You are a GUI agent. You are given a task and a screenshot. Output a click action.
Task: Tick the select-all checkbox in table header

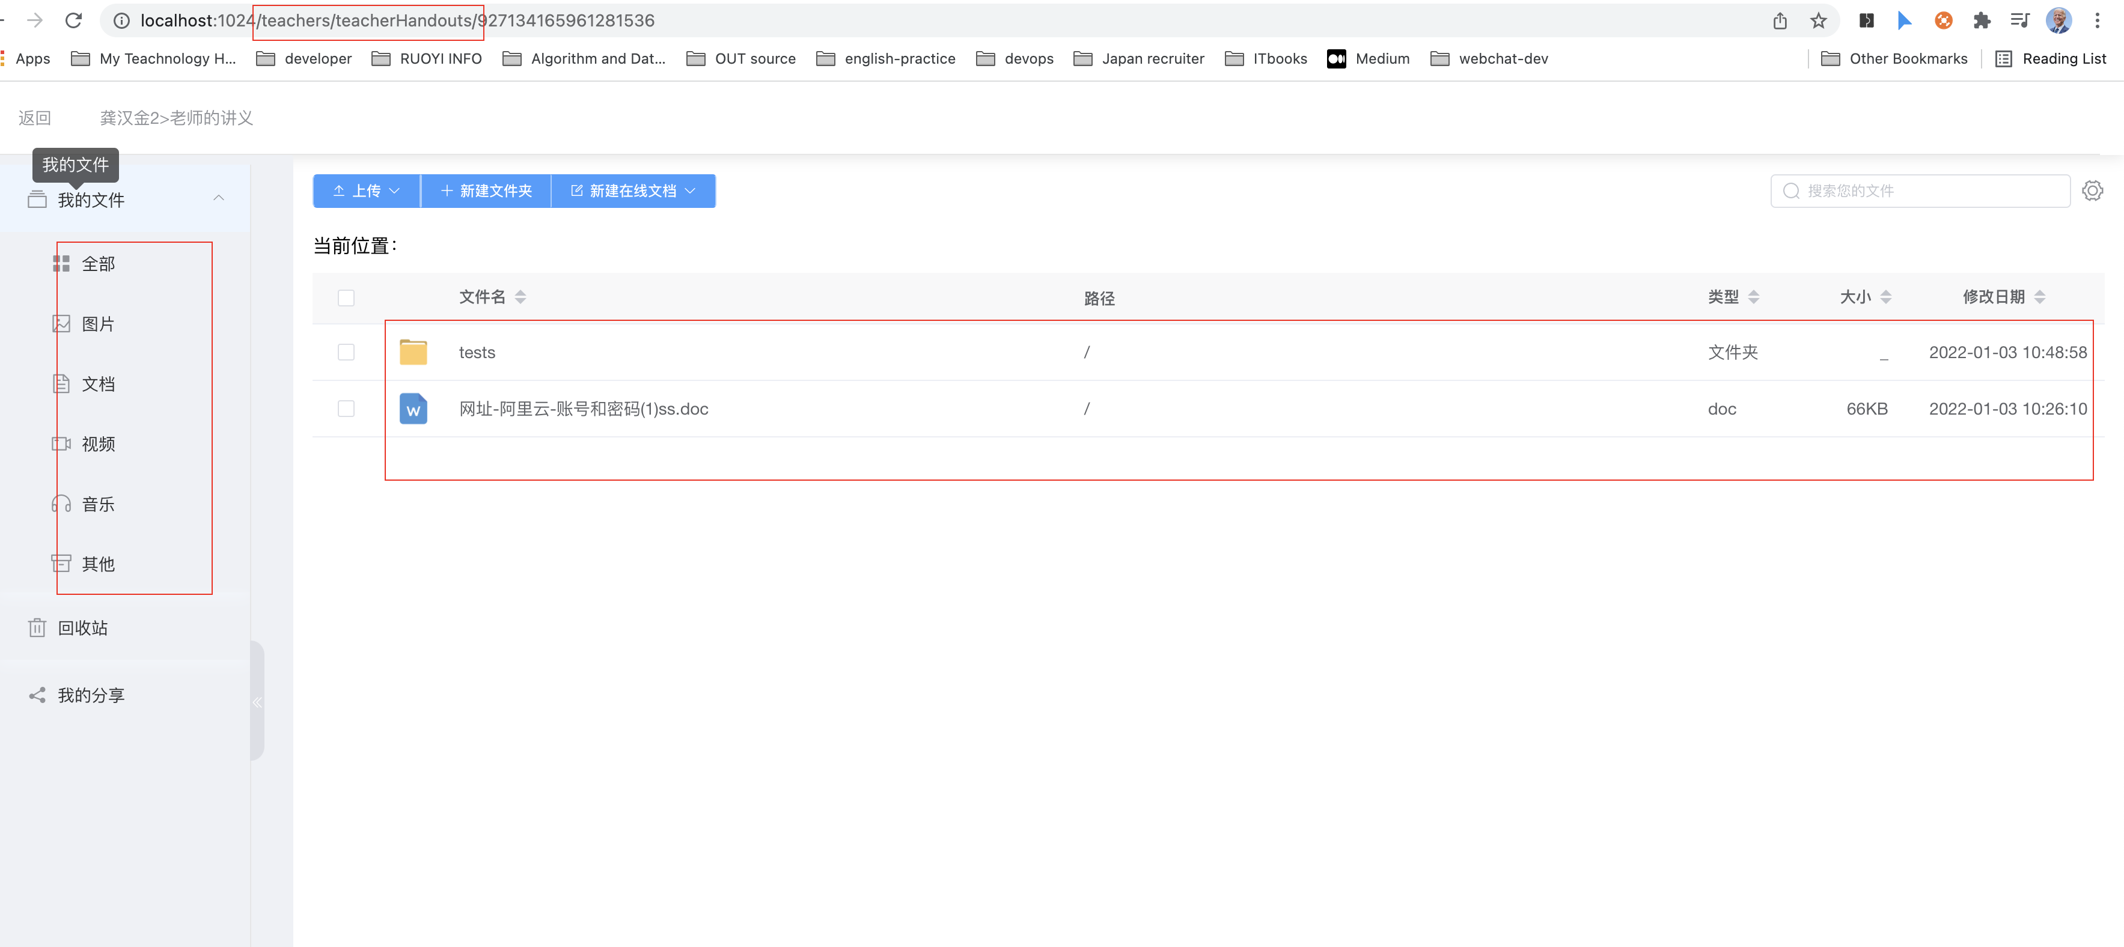(x=346, y=297)
